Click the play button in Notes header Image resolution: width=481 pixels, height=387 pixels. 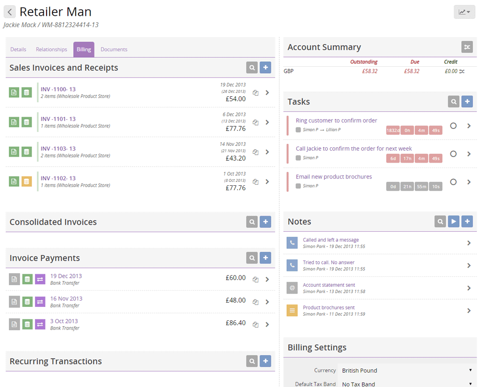[x=453, y=221]
